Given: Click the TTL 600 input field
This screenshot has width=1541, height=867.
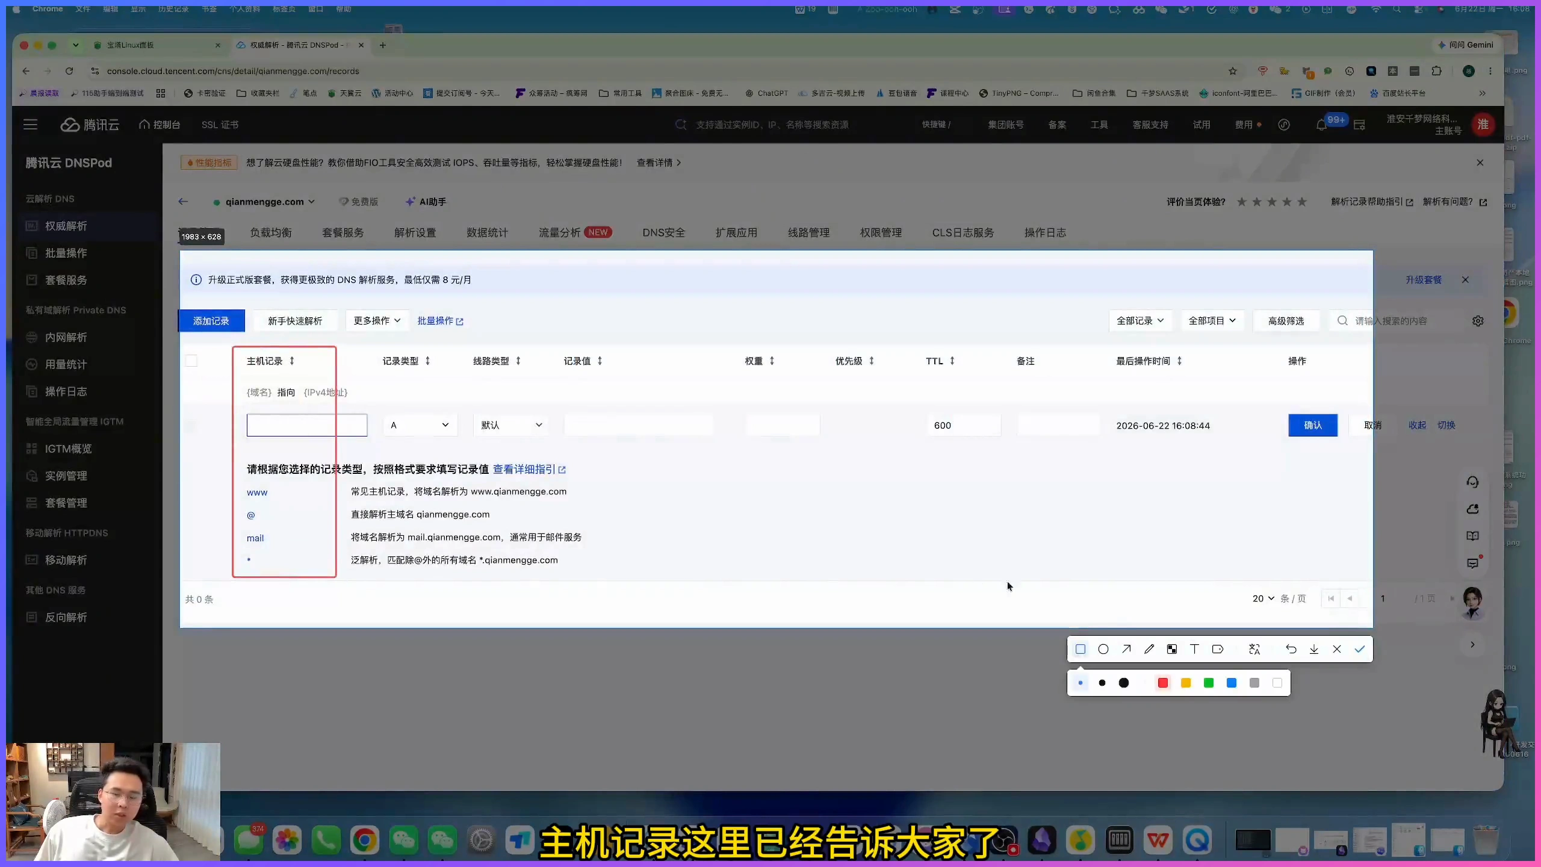Looking at the screenshot, I should 964,425.
